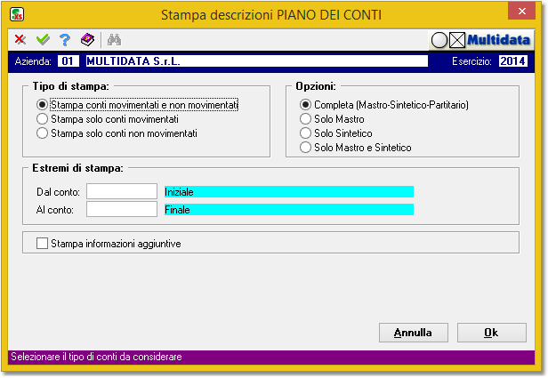
Task: Enable 'Stampa informazioni aggiuntive' checkbox
Action: [x=42, y=244]
